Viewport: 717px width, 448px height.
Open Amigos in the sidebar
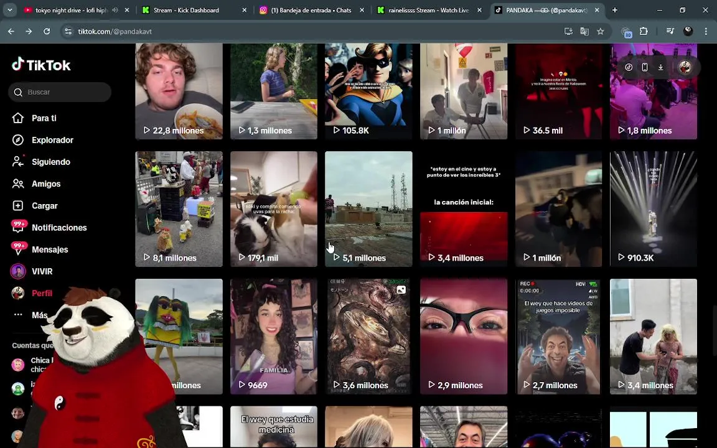[45, 184]
